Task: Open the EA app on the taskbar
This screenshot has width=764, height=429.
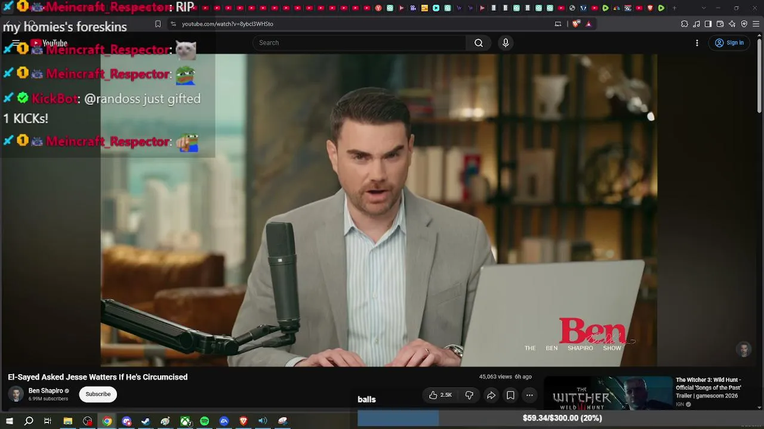Action: [x=224, y=421]
